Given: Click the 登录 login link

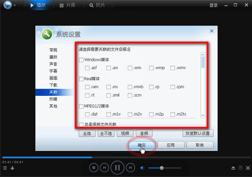Looking at the screenshot, I should (x=214, y=5).
